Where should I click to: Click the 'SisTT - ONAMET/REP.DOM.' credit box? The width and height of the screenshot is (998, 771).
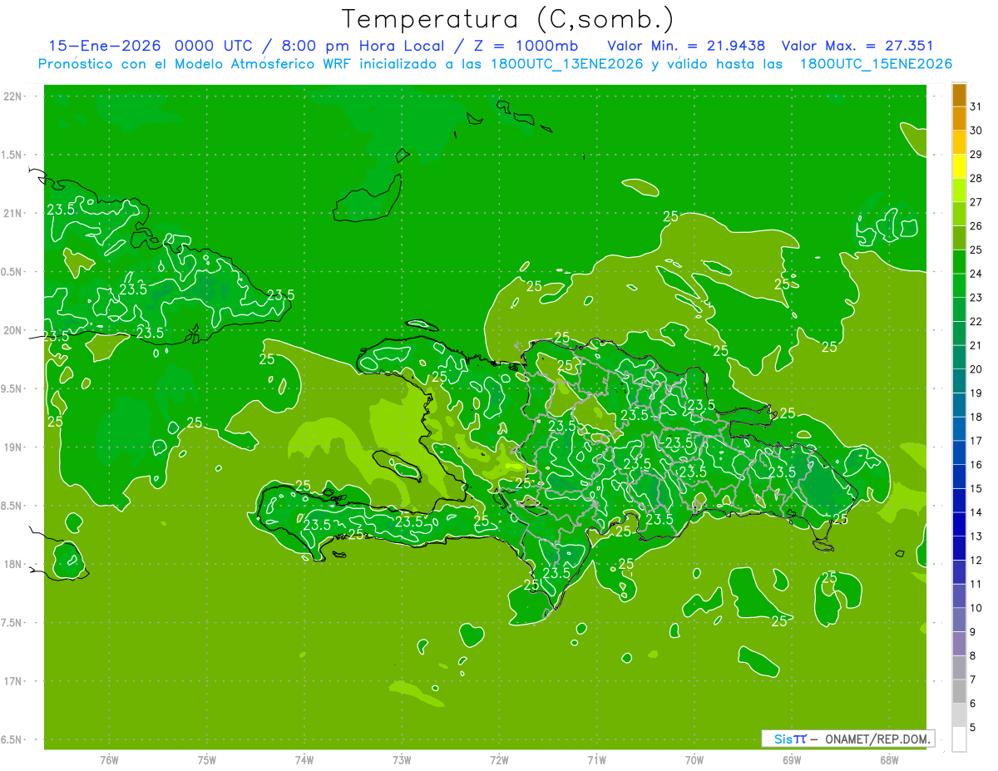click(x=848, y=739)
